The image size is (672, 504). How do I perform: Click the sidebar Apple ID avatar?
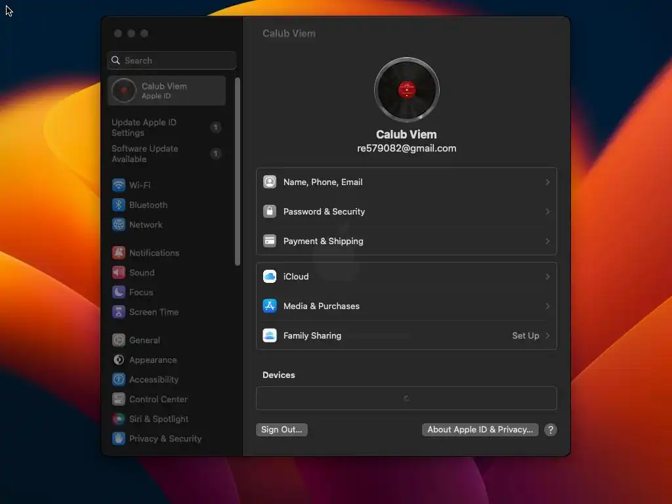pyautogui.click(x=124, y=91)
